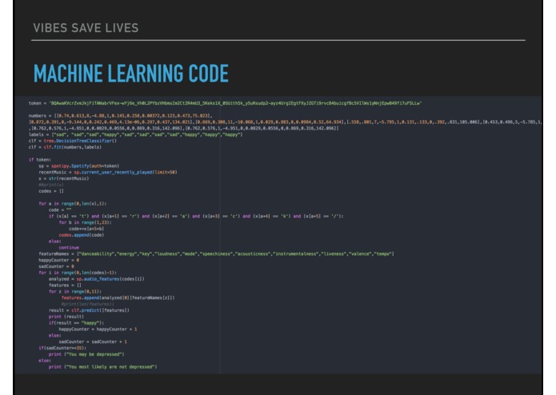Click the line 'x = str(recentMusic)'
Image resolution: width=556 pixels, height=395 pixels.
pyautogui.click(x=64, y=178)
